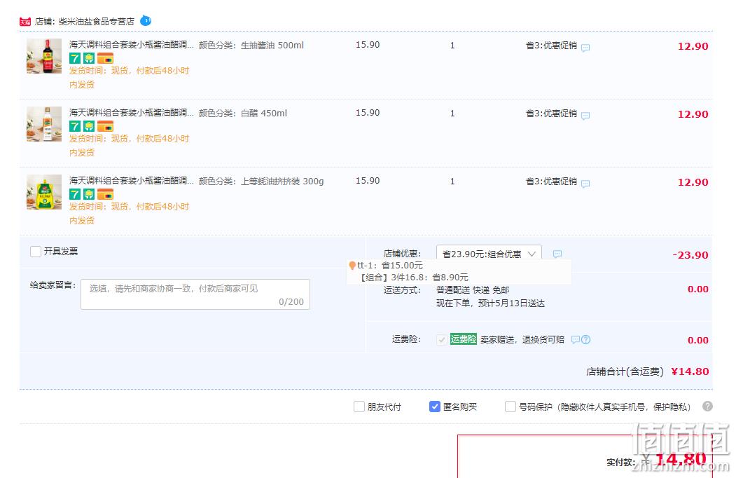Open the product title link in the 白醋 row
The height and width of the screenshot is (478, 736).
pos(132,113)
